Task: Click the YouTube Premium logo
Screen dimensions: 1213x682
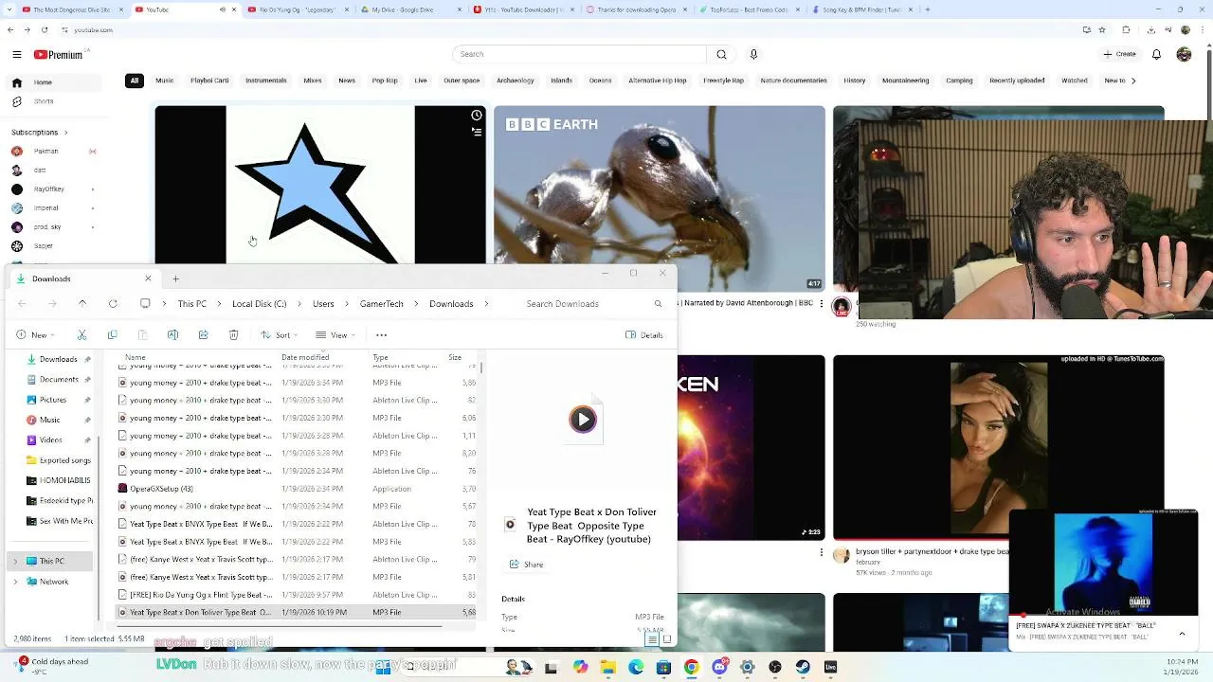Action: click(x=58, y=55)
